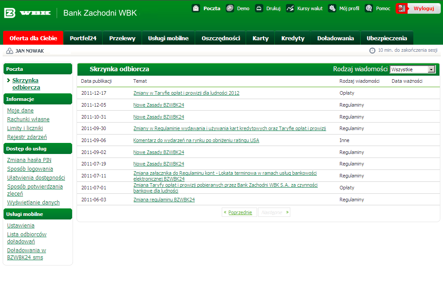Open message about Regulamin kart kredytowych
This screenshot has width=443, height=300.
coord(230,128)
